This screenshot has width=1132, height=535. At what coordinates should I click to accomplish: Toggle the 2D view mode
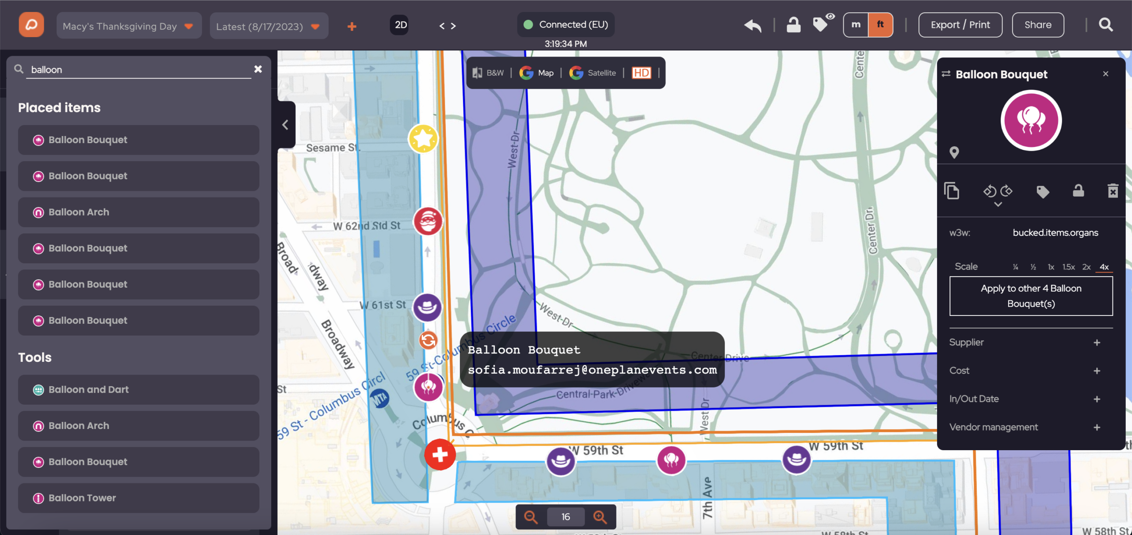click(401, 25)
